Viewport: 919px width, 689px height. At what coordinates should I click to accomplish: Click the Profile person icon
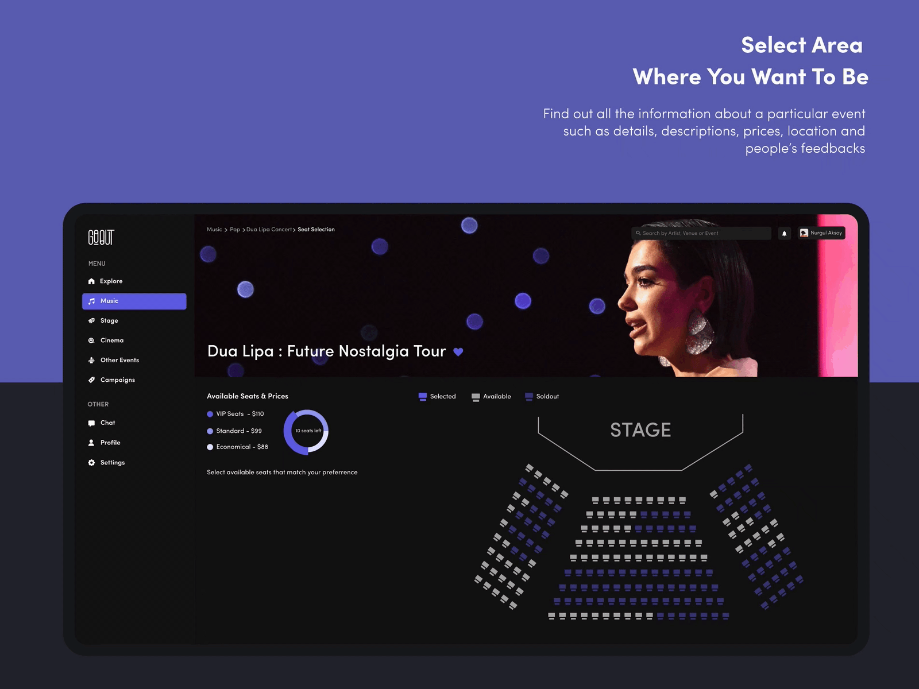(91, 443)
